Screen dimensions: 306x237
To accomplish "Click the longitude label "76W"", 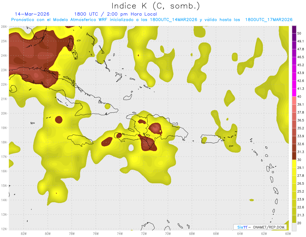I will 96,233.
